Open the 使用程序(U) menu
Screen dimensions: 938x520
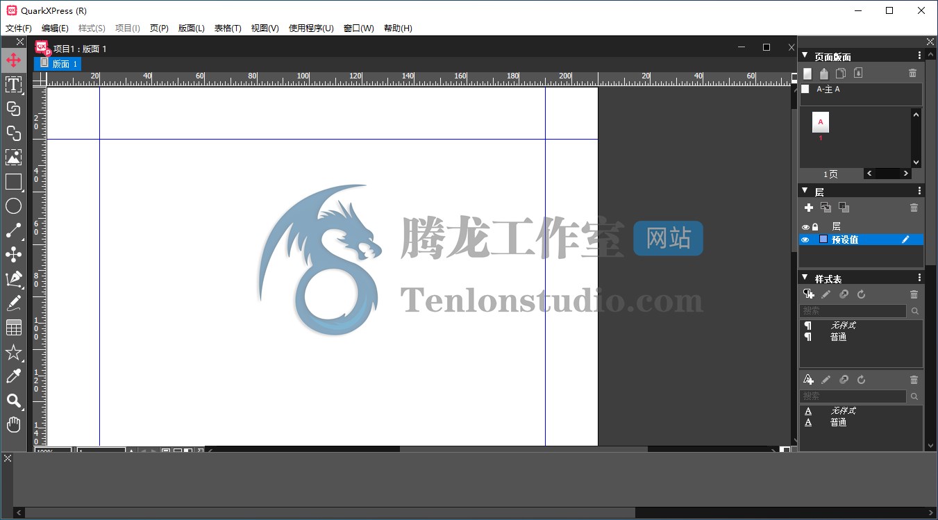tap(311, 28)
